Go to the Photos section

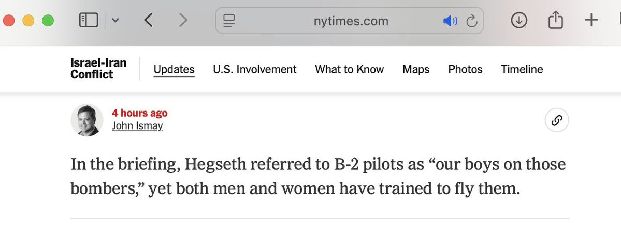(x=465, y=70)
